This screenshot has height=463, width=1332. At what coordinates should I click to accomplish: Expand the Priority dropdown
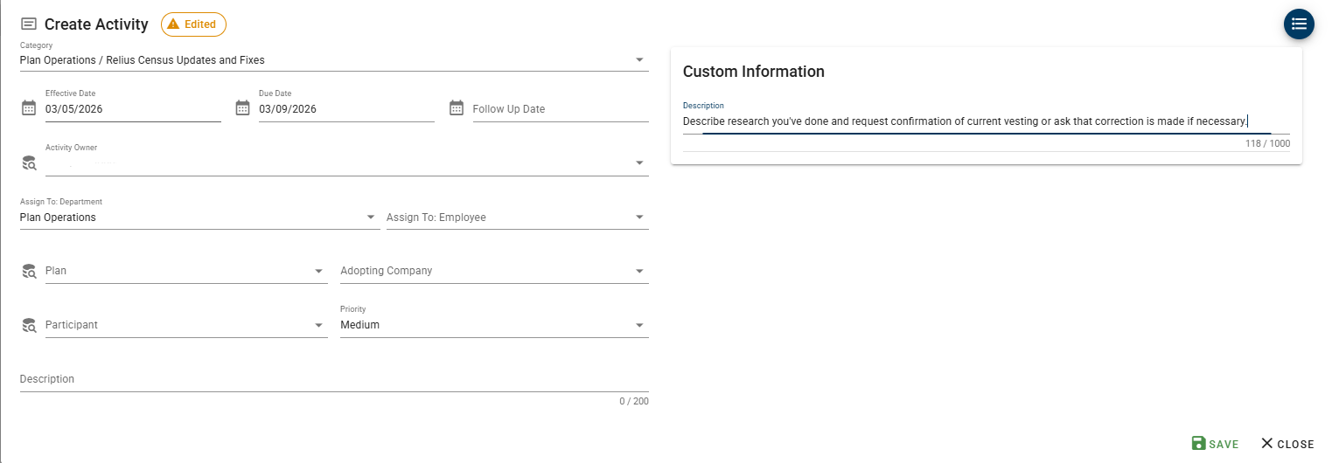[639, 325]
